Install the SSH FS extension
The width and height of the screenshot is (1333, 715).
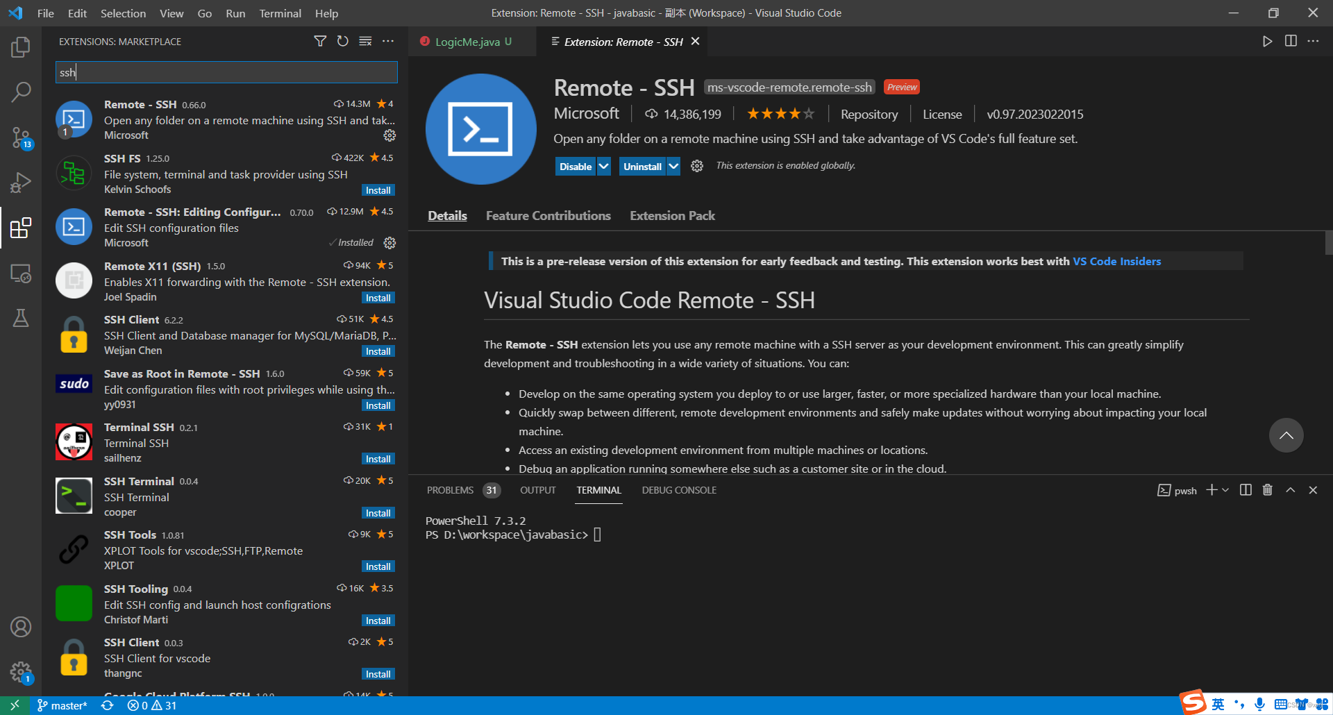tap(378, 190)
